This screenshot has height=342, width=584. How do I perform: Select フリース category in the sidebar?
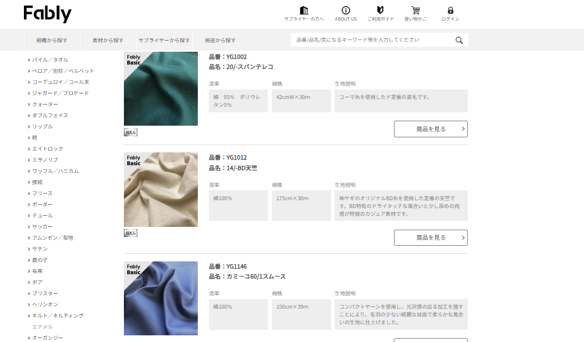tap(42, 193)
